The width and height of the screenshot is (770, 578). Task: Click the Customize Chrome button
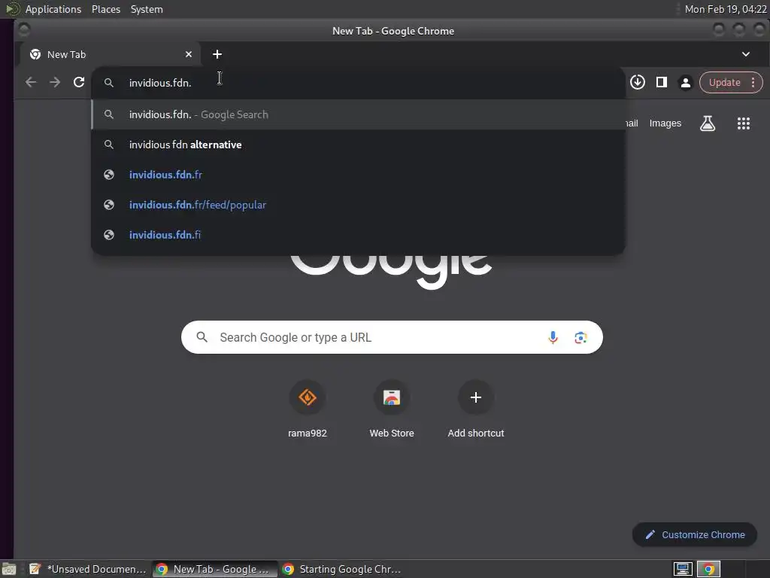pyautogui.click(x=694, y=534)
